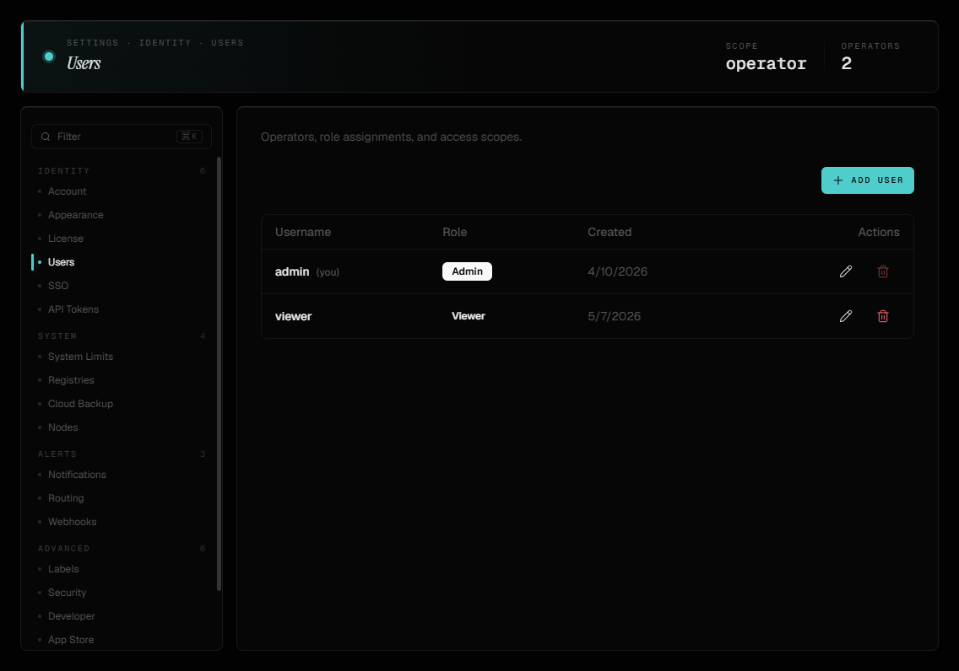Select the viewer username cell
This screenshot has width=959, height=671.
click(x=293, y=316)
